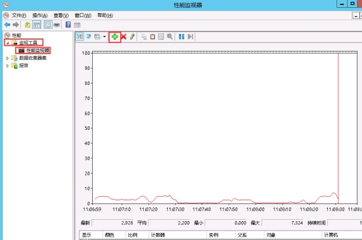Open the 文件(F) menu
The width and height of the screenshot is (362, 240).
(x=19, y=16)
